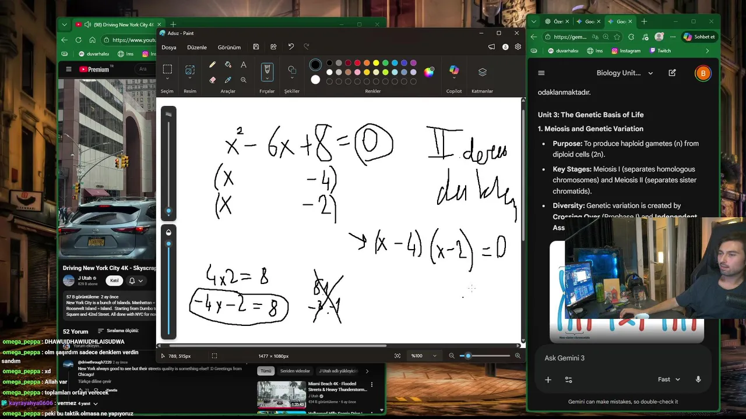The image size is (746, 419).
Task: Click the Gemini address bar URL
Action: coord(570,37)
